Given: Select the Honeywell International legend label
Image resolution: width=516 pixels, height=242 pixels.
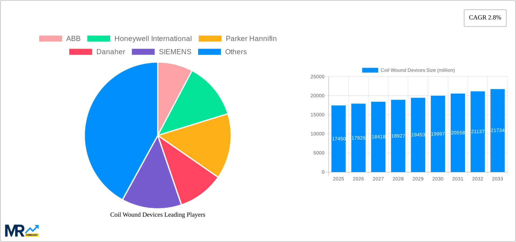Looking at the screenshot, I should 153,38.
